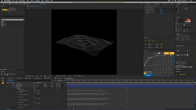Switch to the Render Queue tab
Screen dimensions: 196x110
tap(11, 78)
